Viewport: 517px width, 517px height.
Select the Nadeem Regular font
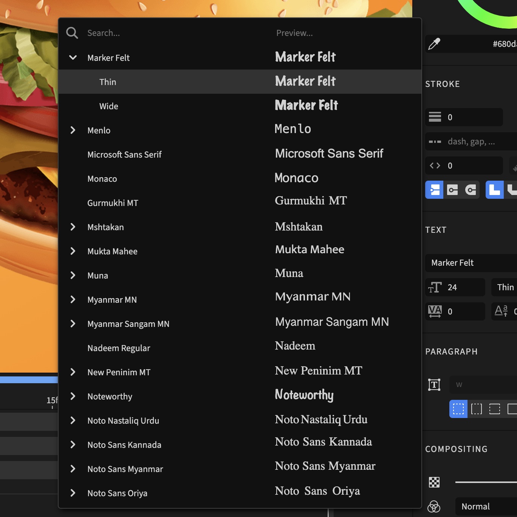[240, 348]
